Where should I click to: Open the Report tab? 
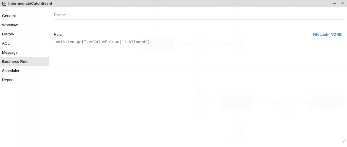pyautogui.click(x=8, y=80)
